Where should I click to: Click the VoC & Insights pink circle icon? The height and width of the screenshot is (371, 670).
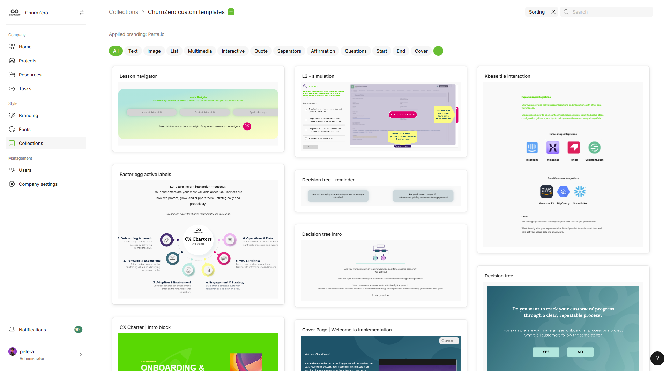[224, 258]
